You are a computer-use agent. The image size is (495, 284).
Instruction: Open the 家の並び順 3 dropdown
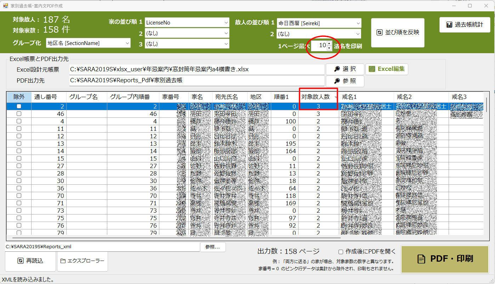[187, 44]
